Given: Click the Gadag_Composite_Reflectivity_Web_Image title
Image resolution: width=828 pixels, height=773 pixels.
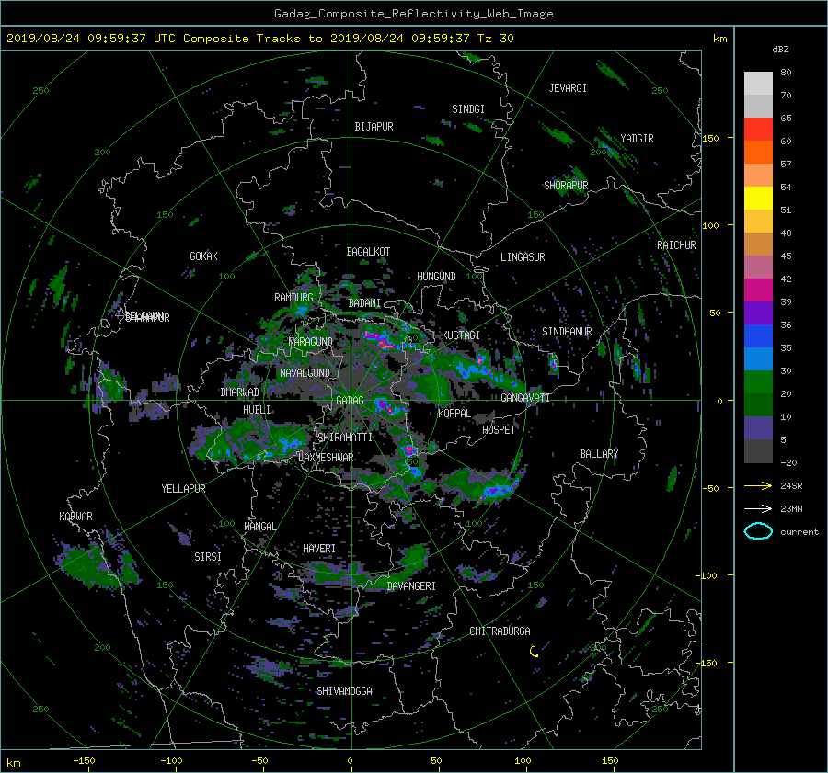Looking at the screenshot, I should (x=413, y=14).
